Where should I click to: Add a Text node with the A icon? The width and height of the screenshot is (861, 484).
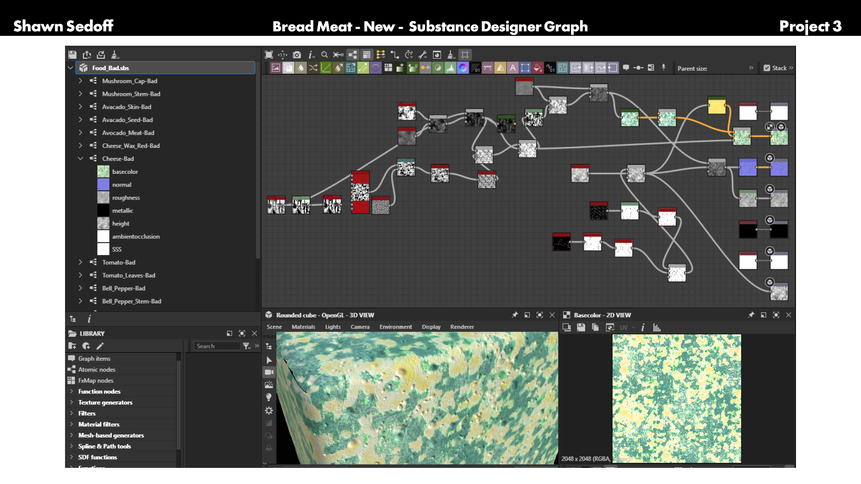tap(513, 68)
